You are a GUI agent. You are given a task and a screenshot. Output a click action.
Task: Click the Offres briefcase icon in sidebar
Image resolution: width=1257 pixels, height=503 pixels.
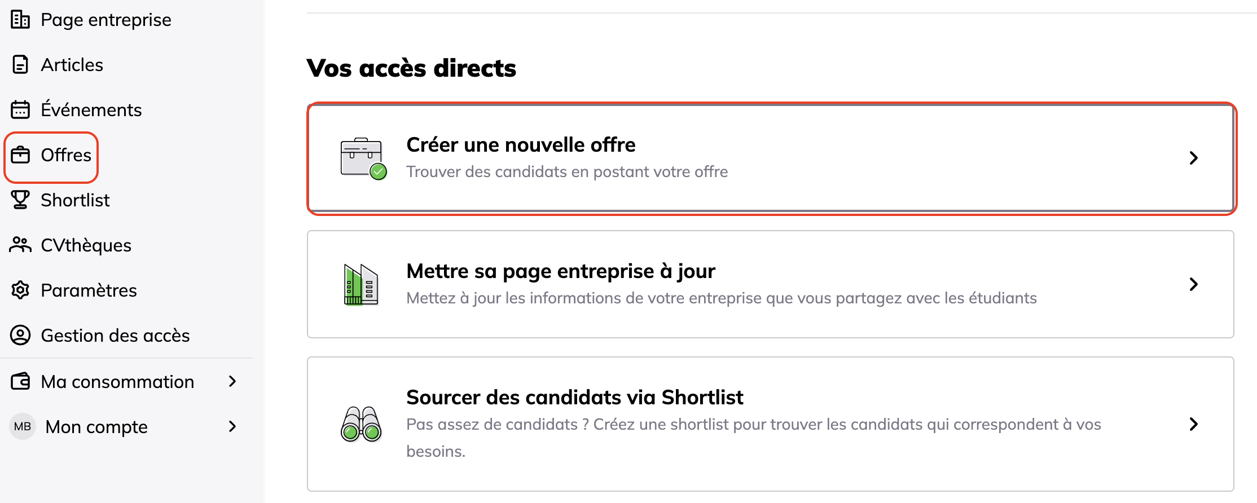click(20, 155)
